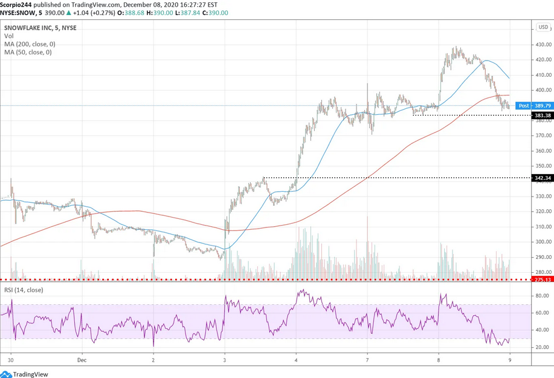Click the 4 date axis label
This screenshot has width=554, height=378.
pos(296,360)
